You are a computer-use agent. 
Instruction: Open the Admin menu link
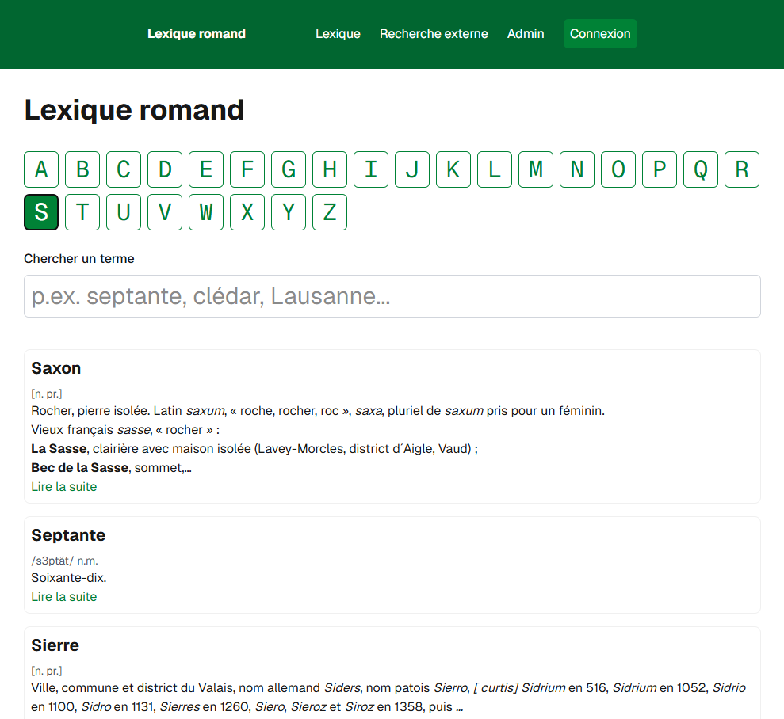526,34
